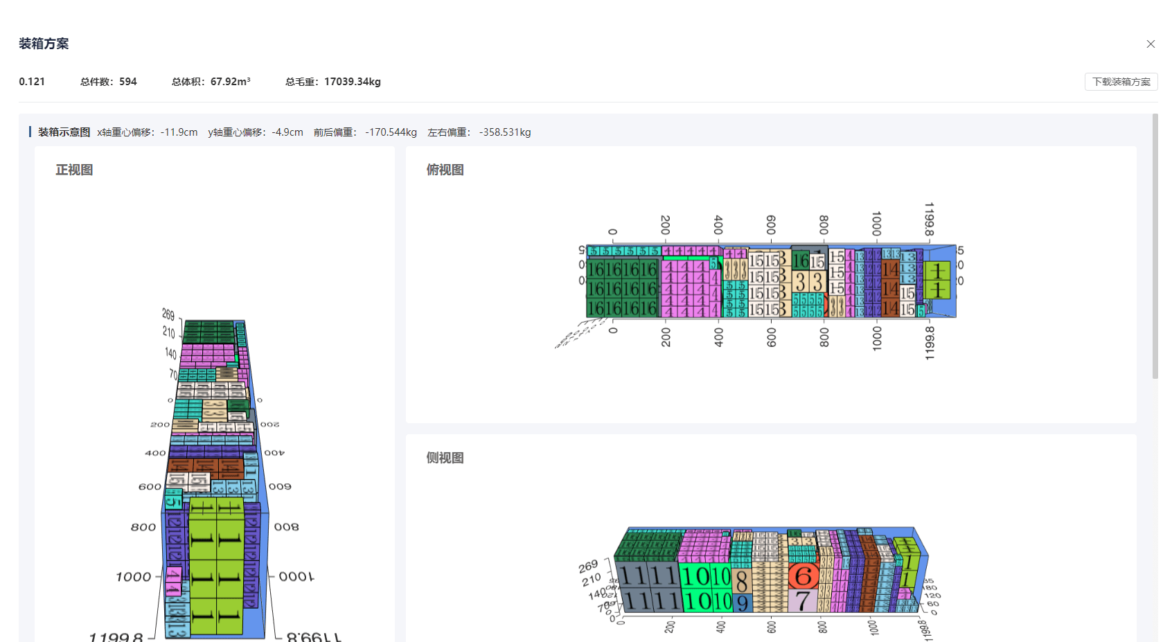This screenshot has height=642, width=1163.
Task: Click the 总体积: 67.92m³ value
Action: (211, 82)
